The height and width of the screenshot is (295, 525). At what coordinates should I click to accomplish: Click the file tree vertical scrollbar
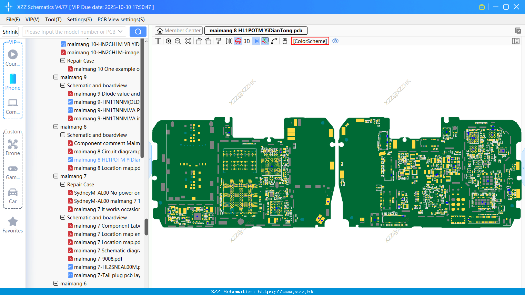click(x=146, y=227)
